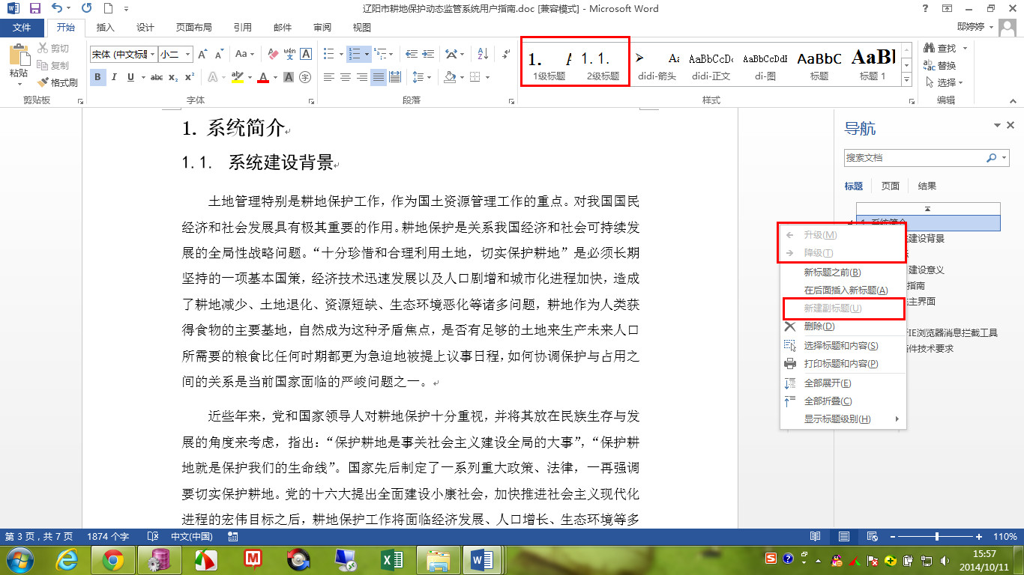Click the Paste (粘贴) clipboard icon
Viewport: 1024px width, 575px height.
pyautogui.click(x=19, y=56)
